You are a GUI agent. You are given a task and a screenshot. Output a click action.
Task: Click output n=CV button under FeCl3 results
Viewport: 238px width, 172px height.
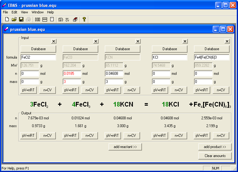(x=90, y=136)
